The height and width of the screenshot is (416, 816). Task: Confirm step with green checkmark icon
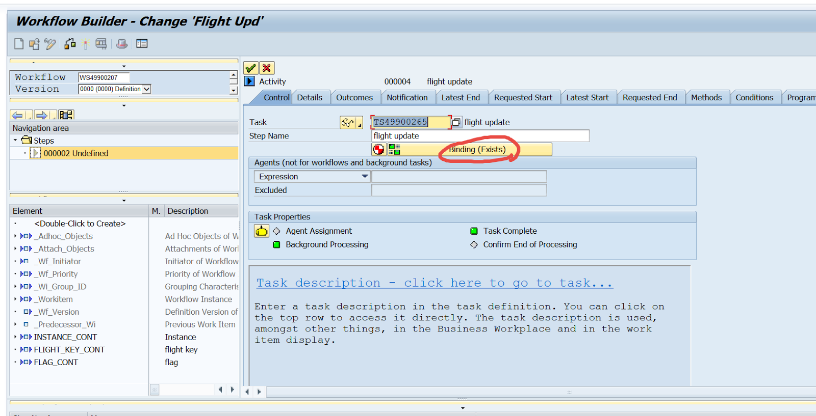pyautogui.click(x=250, y=68)
